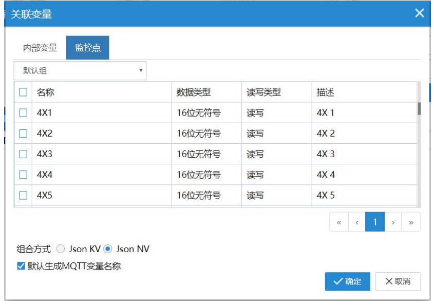
Task: Click 16位无符号 in the 4X3 row
Action: point(198,154)
